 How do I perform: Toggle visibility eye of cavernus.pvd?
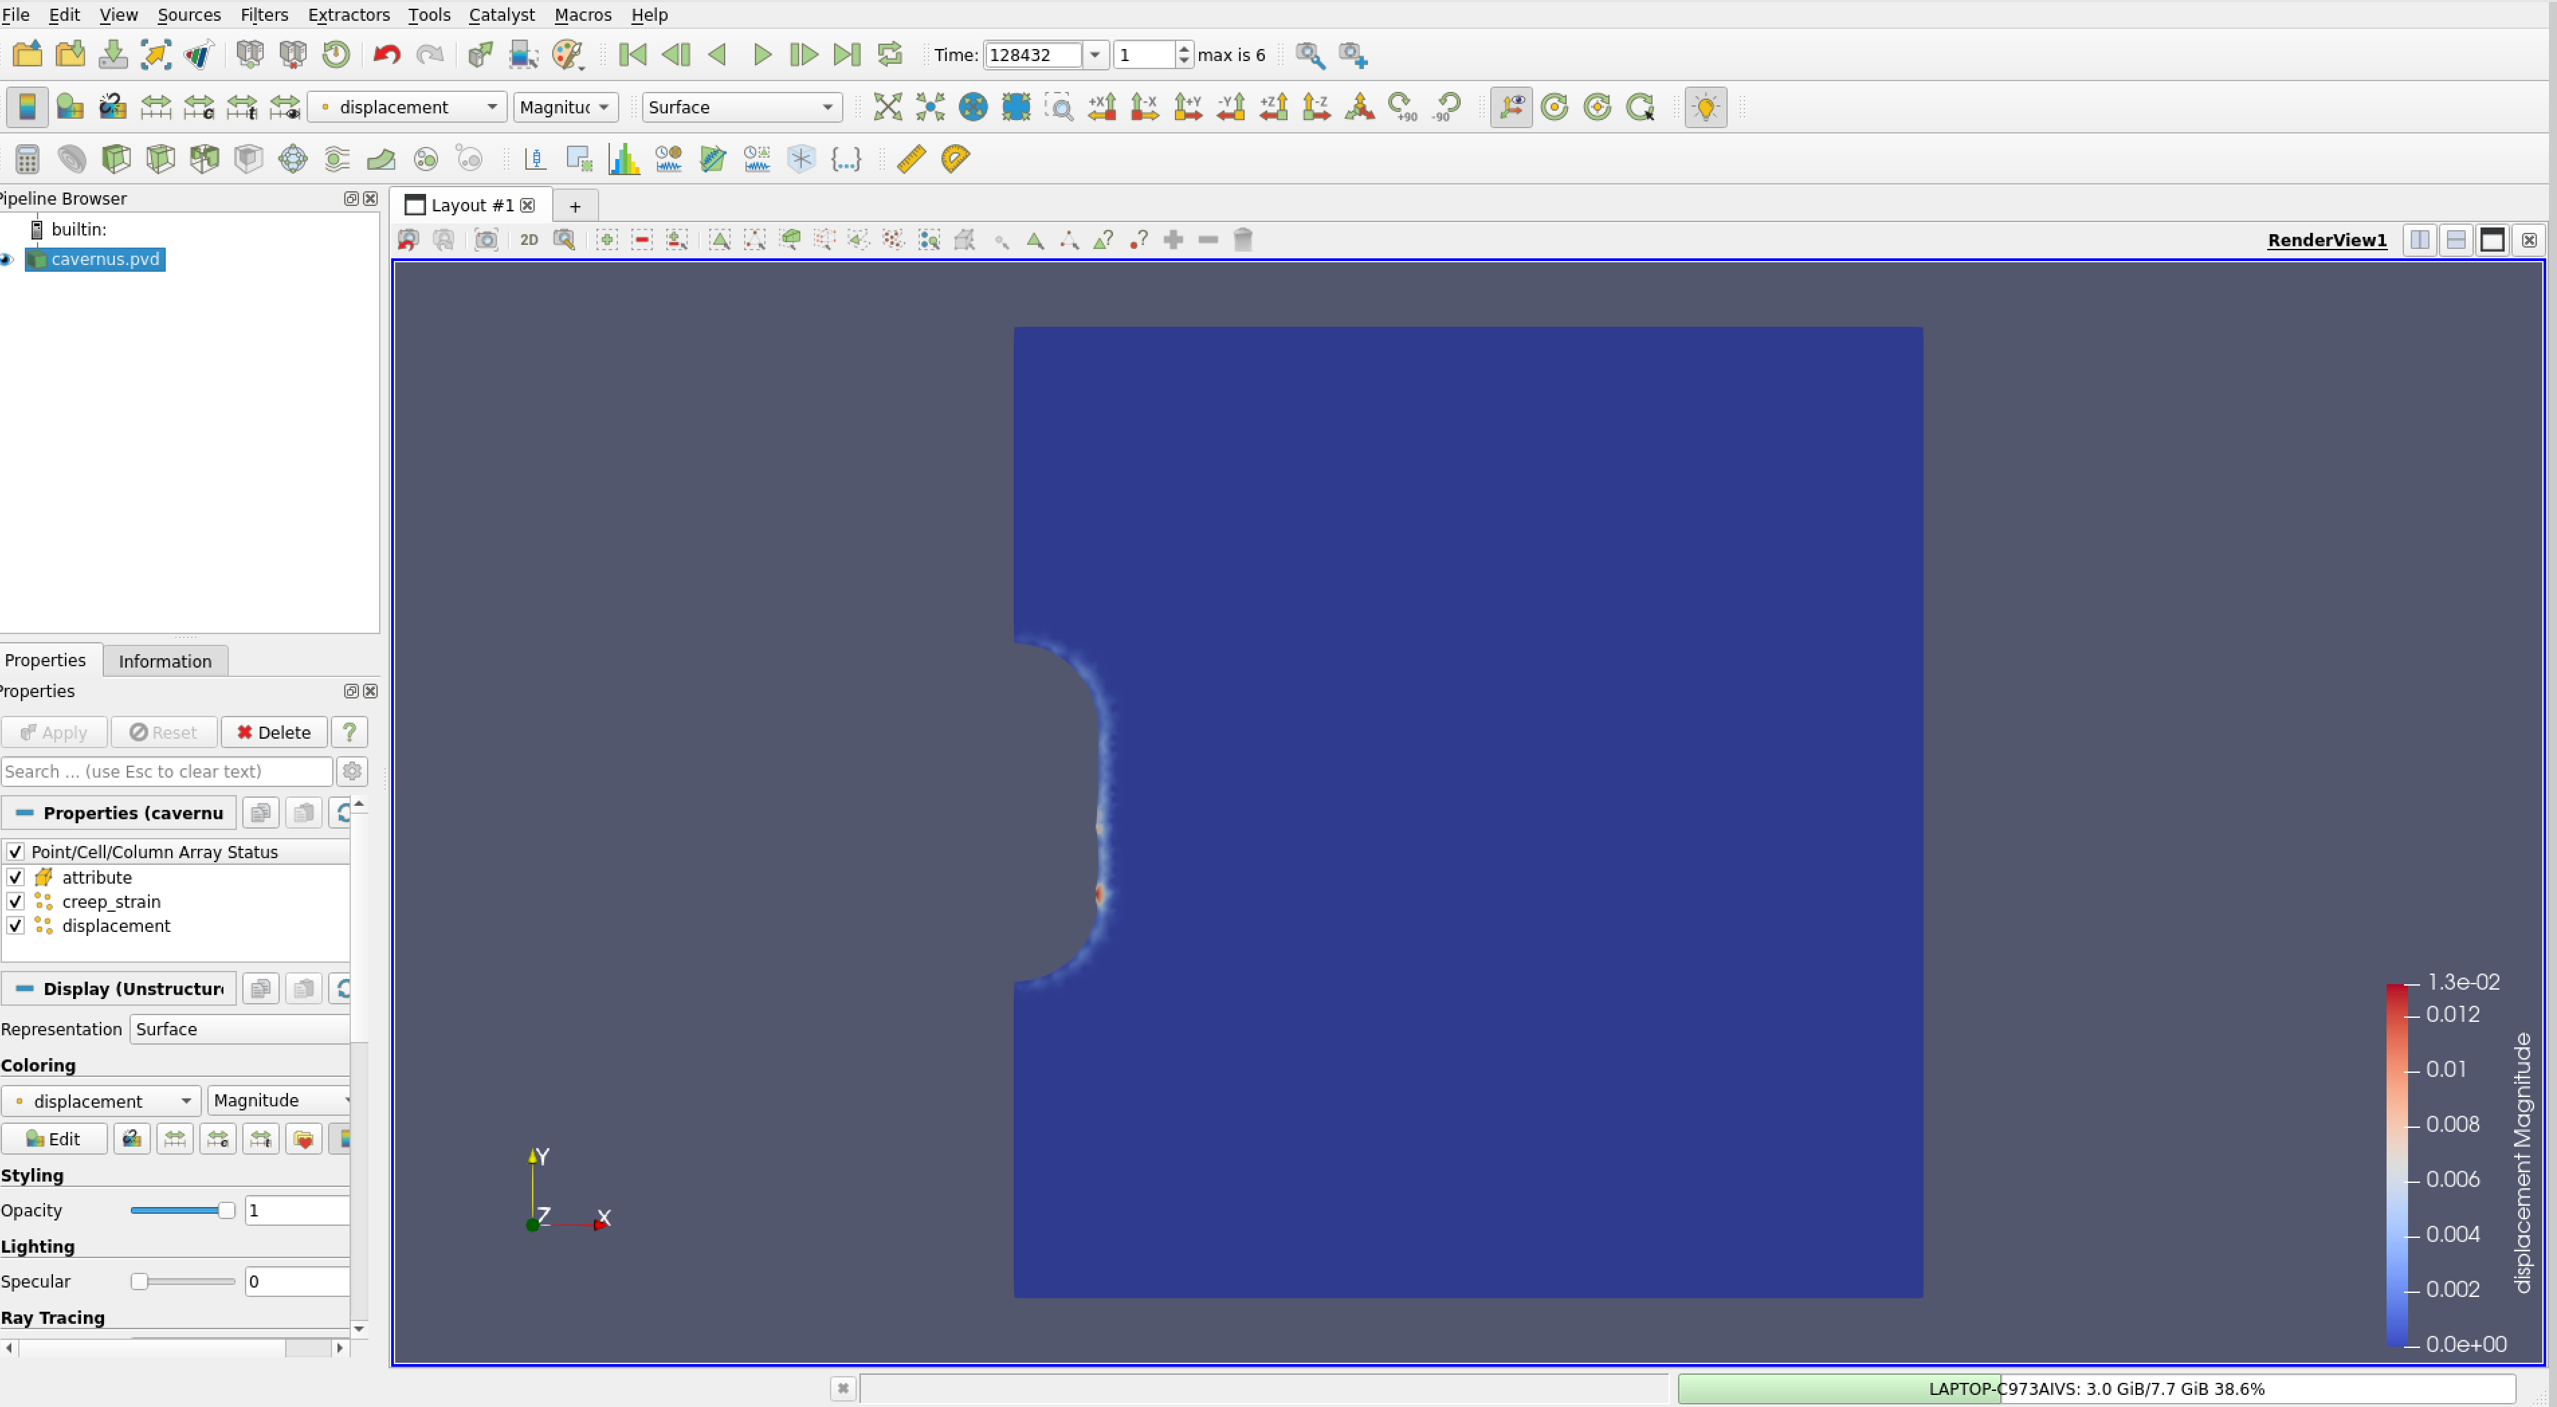pyautogui.click(x=7, y=259)
